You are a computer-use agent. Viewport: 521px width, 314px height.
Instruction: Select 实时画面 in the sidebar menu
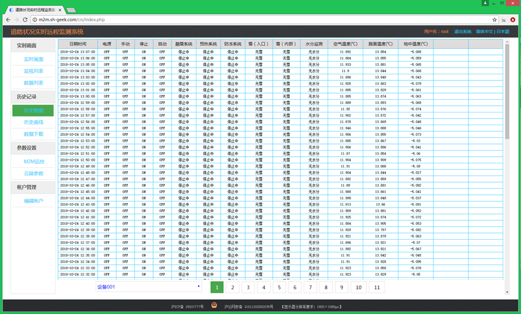pyautogui.click(x=34, y=60)
